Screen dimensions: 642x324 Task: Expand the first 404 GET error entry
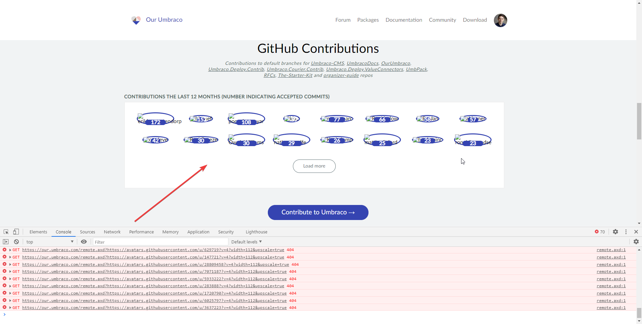click(10, 250)
